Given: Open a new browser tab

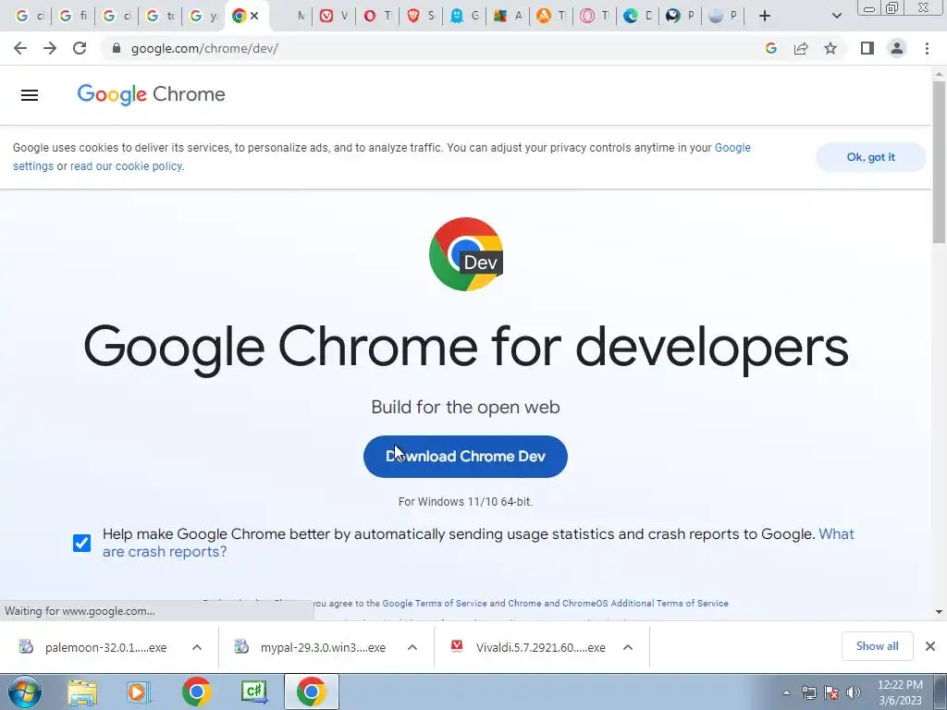Looking at the screenshot, I should tap(765, 17).
